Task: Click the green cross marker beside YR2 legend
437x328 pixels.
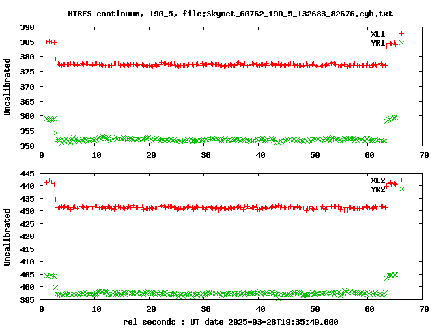Action: tap(401, 189)
